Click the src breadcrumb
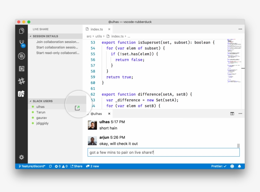 click(89, 36)
